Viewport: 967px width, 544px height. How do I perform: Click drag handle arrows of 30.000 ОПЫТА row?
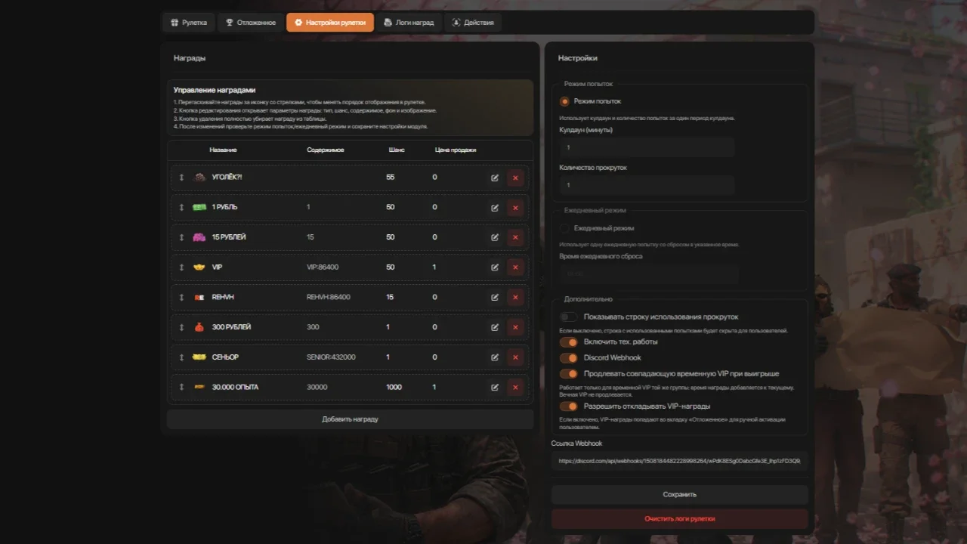181,388
